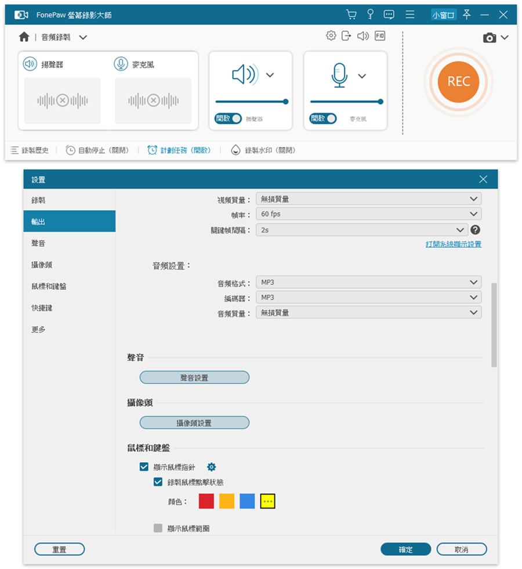Toggle the system sound 開啟 switch
Screen dimensions: 522x569
pos(228,118)
